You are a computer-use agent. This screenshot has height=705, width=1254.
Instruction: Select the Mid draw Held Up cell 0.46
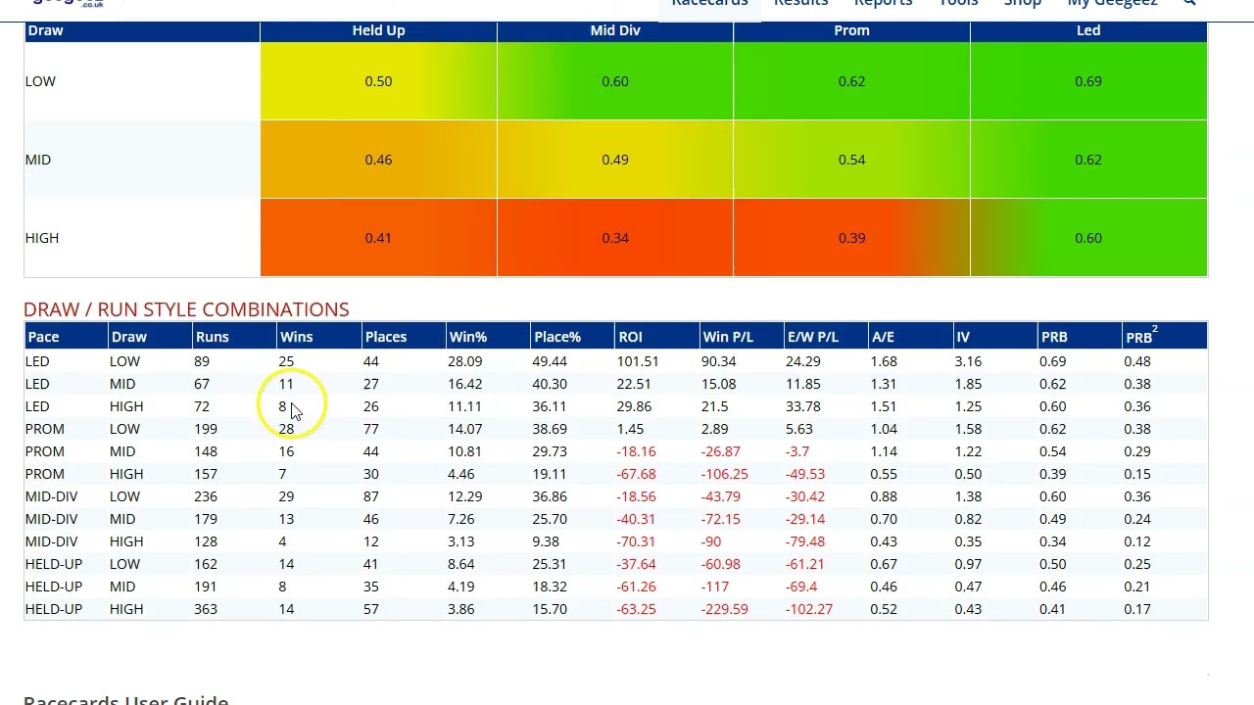(x=378, y=160)
